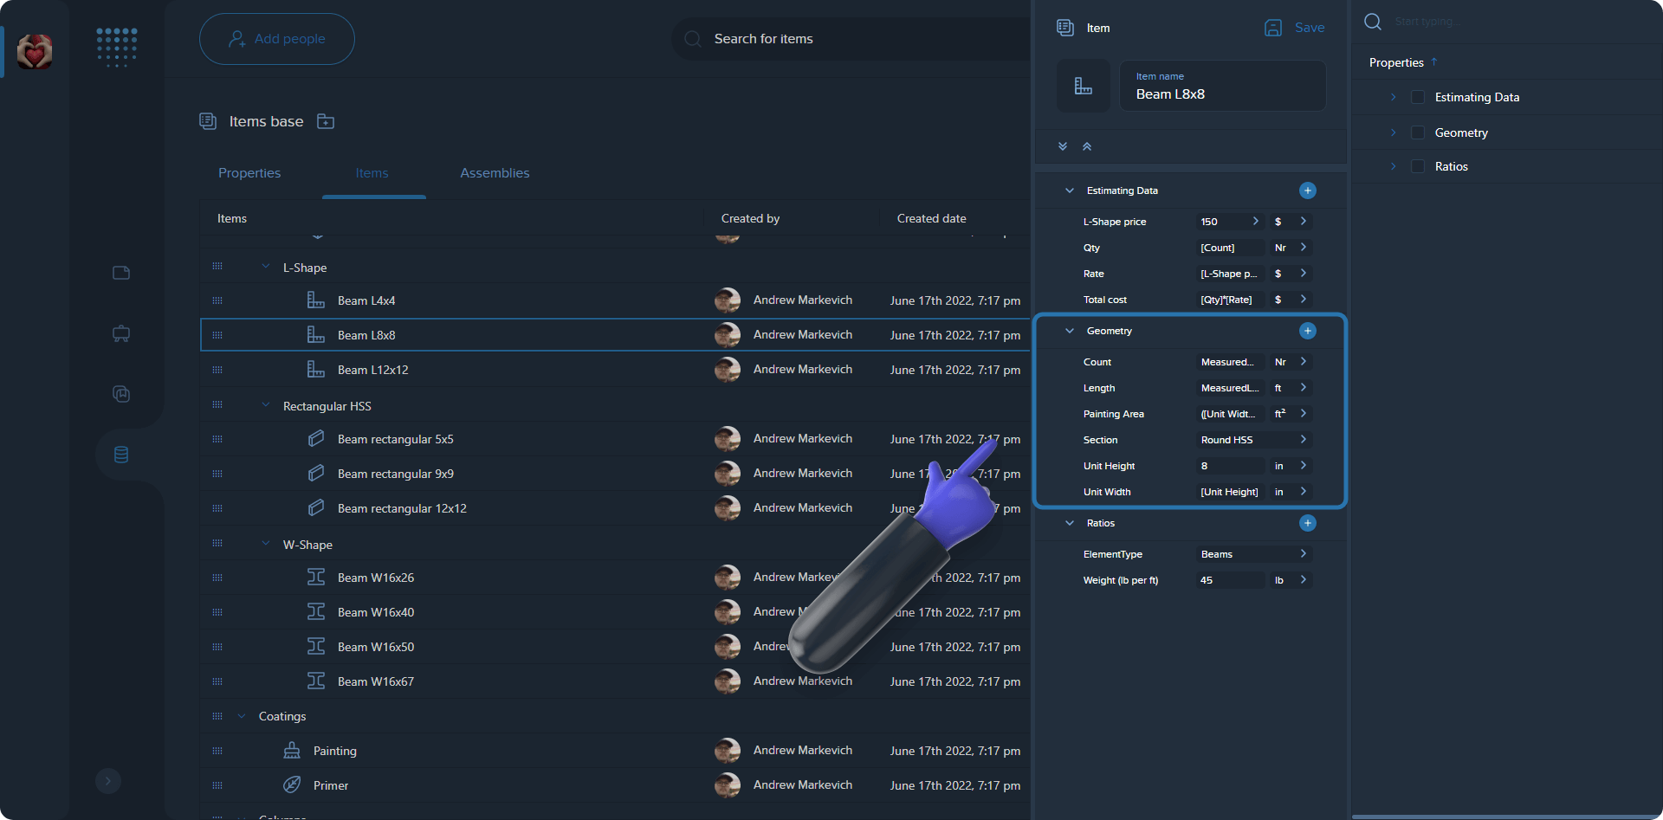Open ElementType Beams dropdown arrow
Image resolution: width=1663 pixels, height=820 pixels.
coord(1303,554)
